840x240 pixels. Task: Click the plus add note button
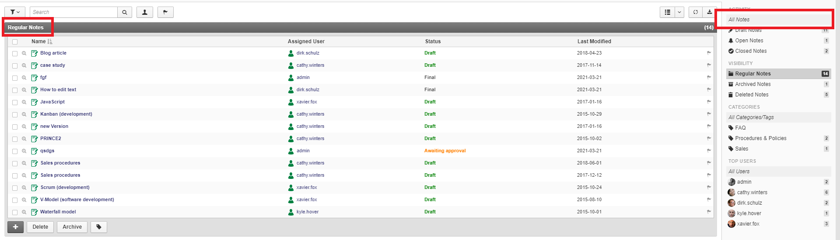15,227
